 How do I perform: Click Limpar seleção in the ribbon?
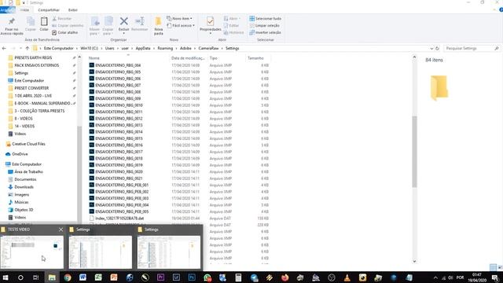pyautogui.click(x=264, y=26)
